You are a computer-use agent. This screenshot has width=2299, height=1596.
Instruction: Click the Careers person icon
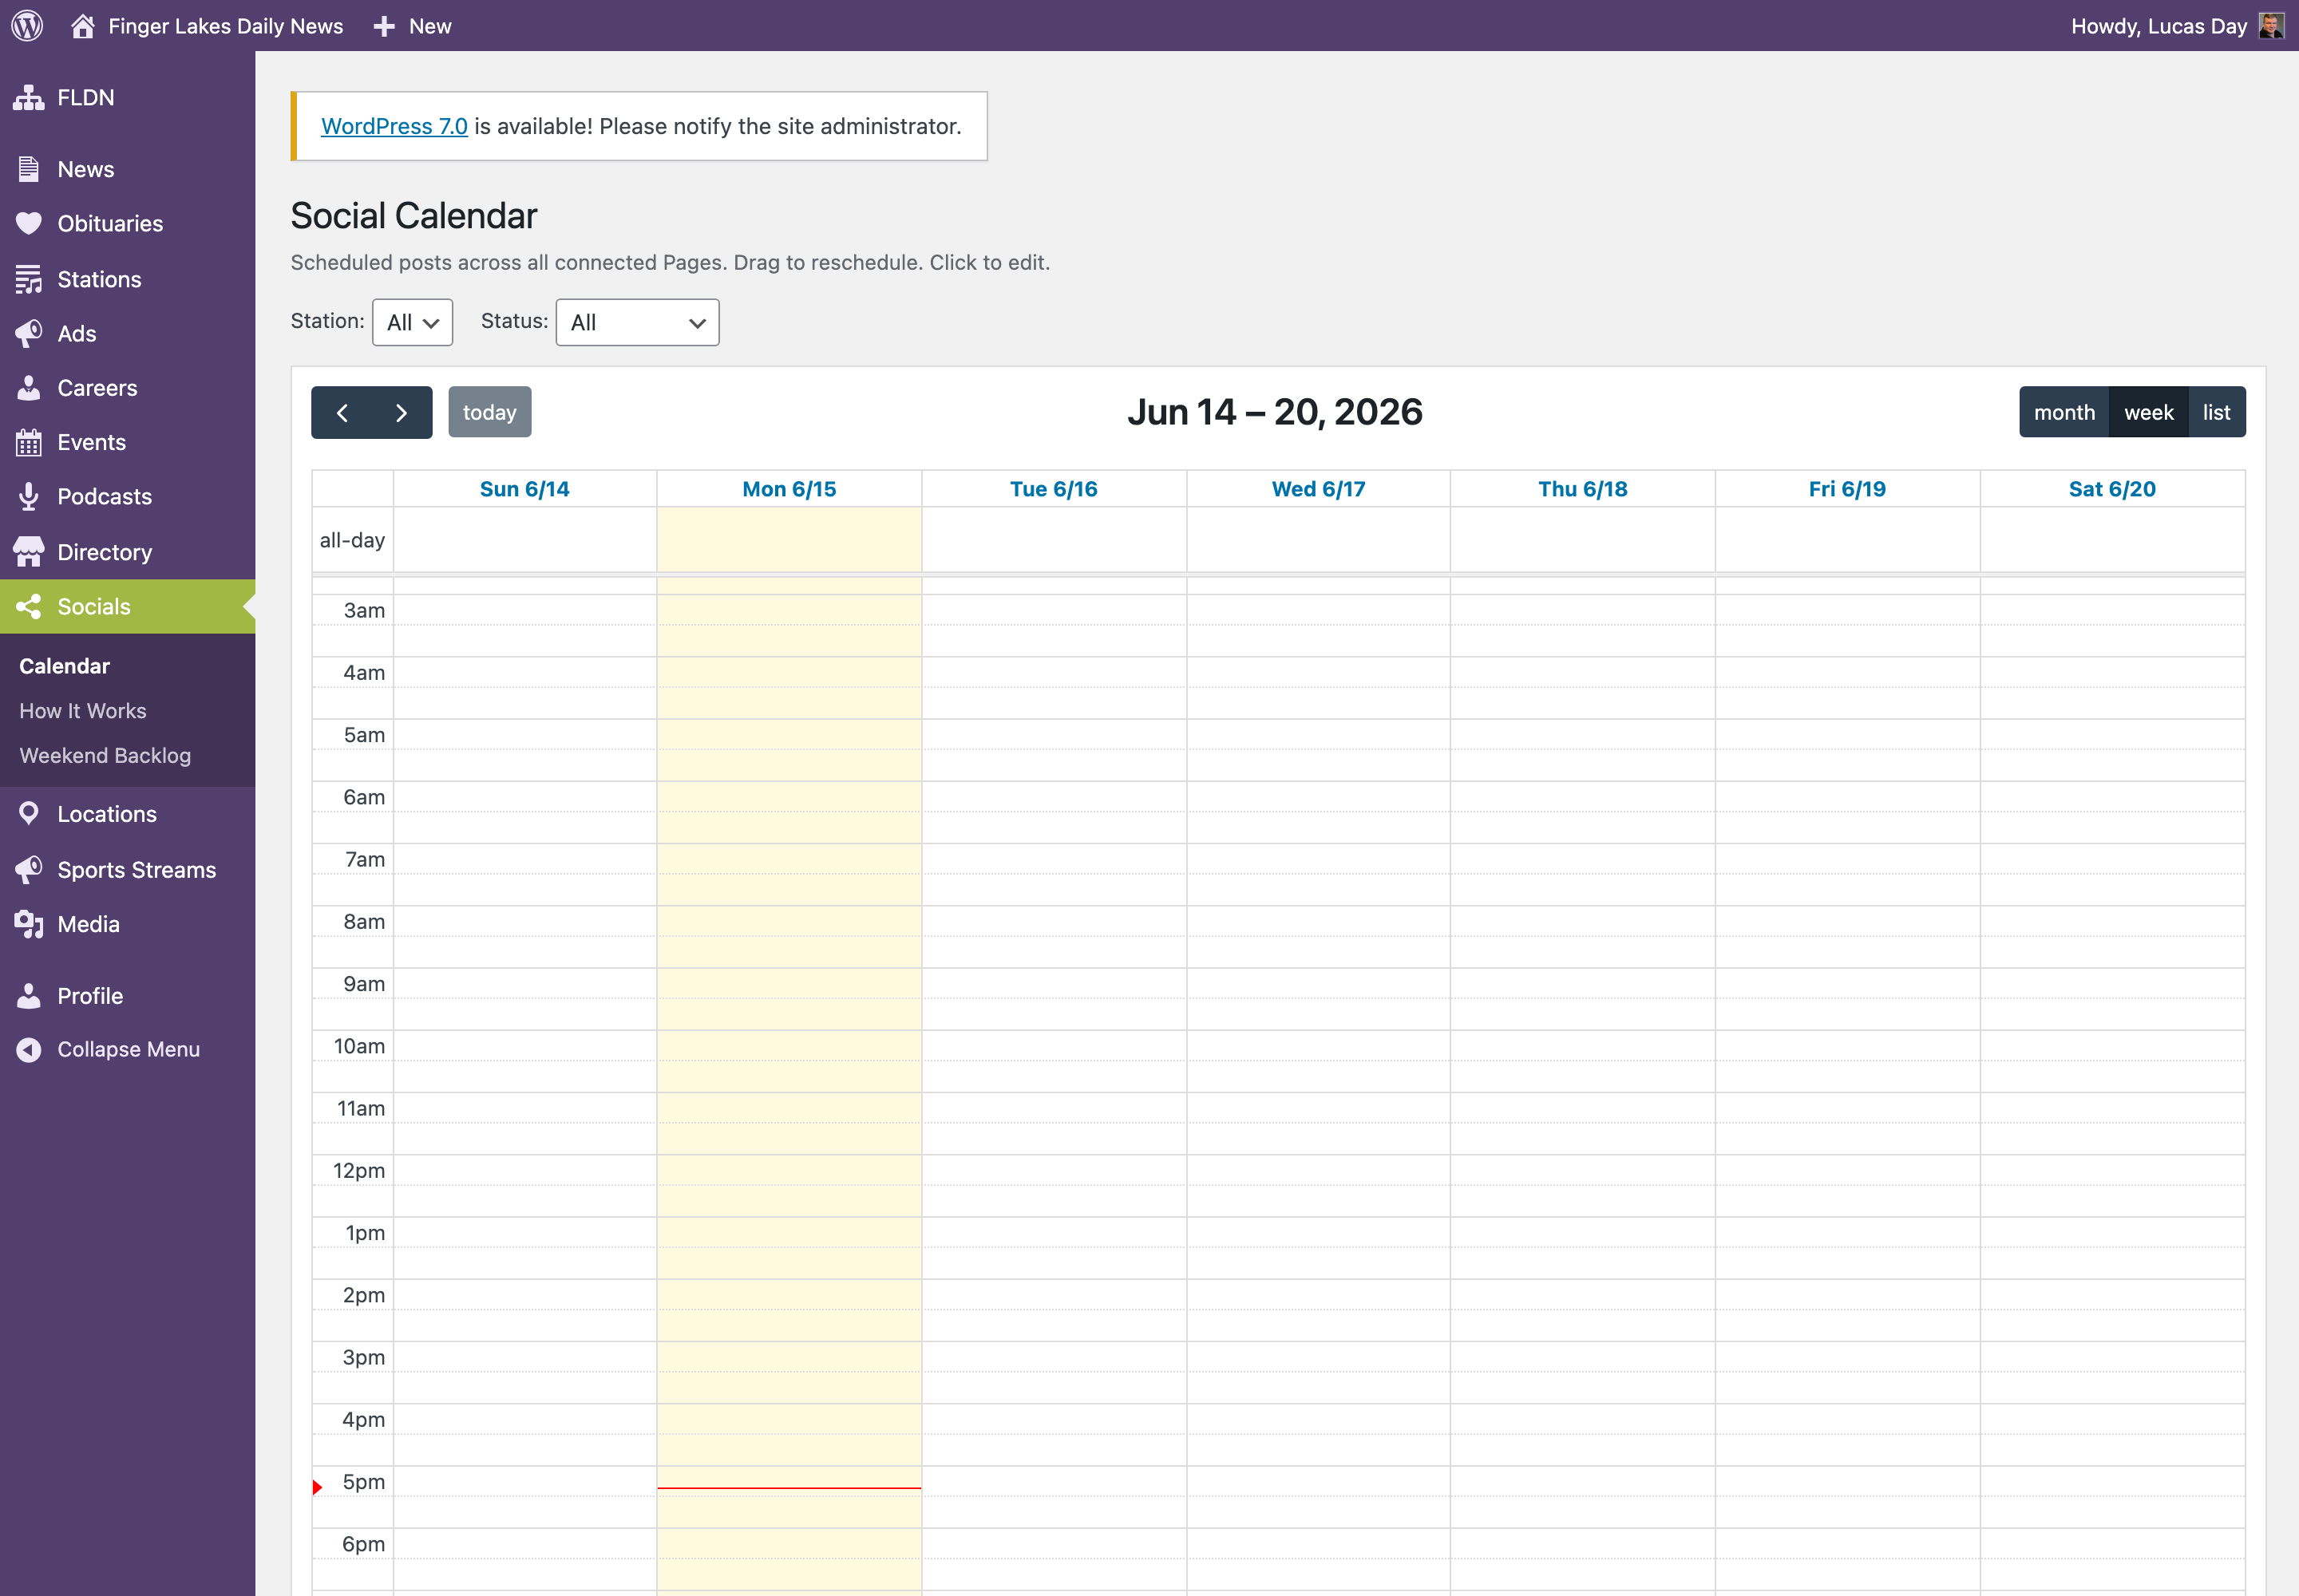click(x=29, y=387)
